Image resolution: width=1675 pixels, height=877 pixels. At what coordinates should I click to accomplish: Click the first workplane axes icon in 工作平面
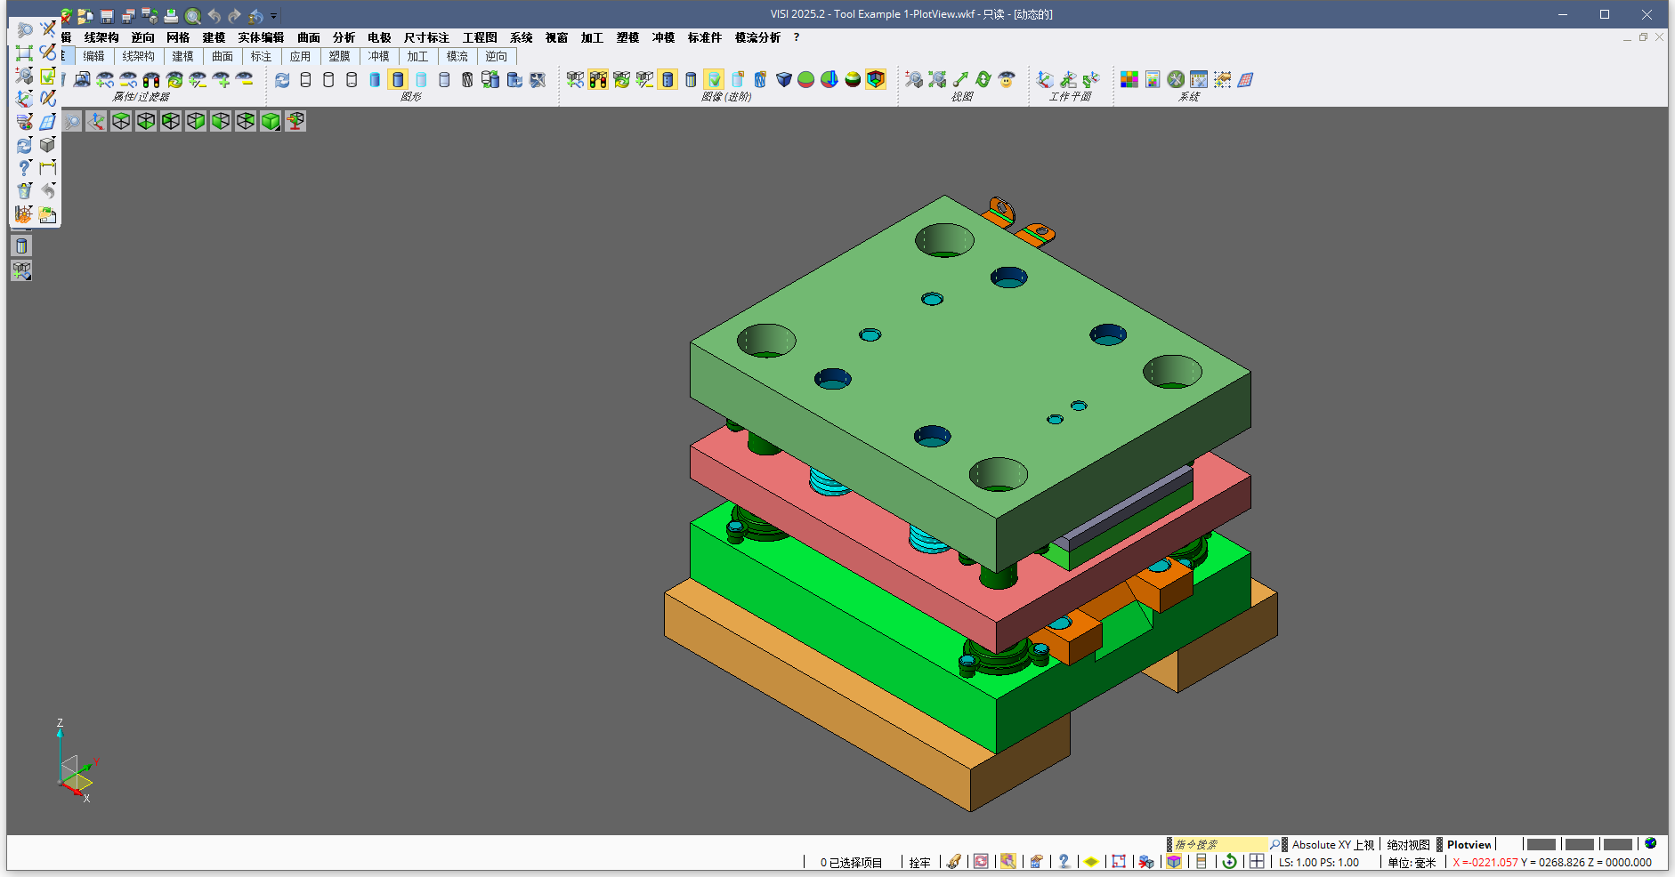[1046, 80]
